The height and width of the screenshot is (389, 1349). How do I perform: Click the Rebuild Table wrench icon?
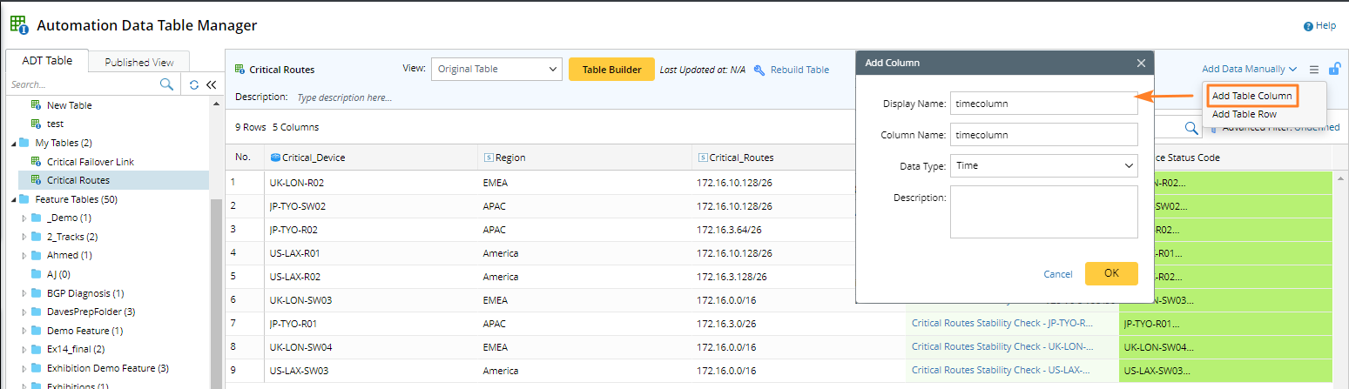pyautogui.click(x=759, y=70)
